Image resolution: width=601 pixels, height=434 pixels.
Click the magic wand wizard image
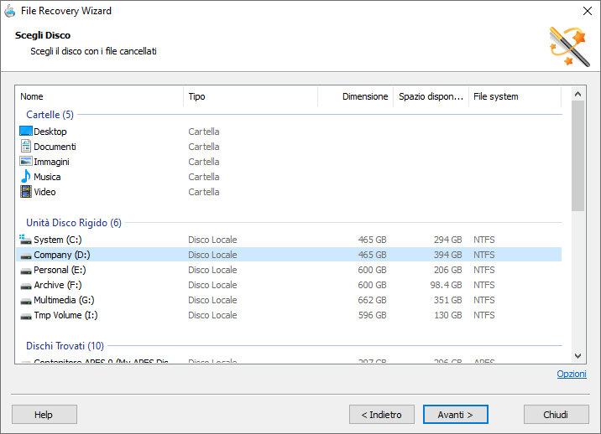point(570,47)
